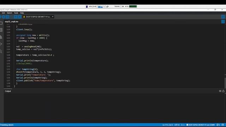Open the Library Manager sidebar icon
The width and height of the screenshot is (226, 127).
[1, 37]
